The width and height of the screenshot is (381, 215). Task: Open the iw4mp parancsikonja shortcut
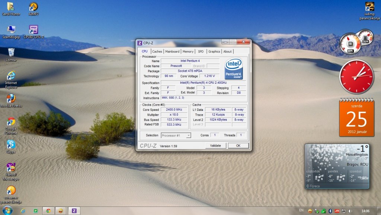(369, 11)
